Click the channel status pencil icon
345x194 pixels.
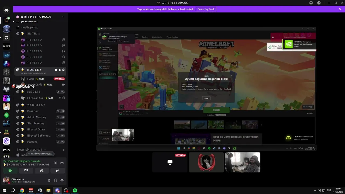point(45,74)
